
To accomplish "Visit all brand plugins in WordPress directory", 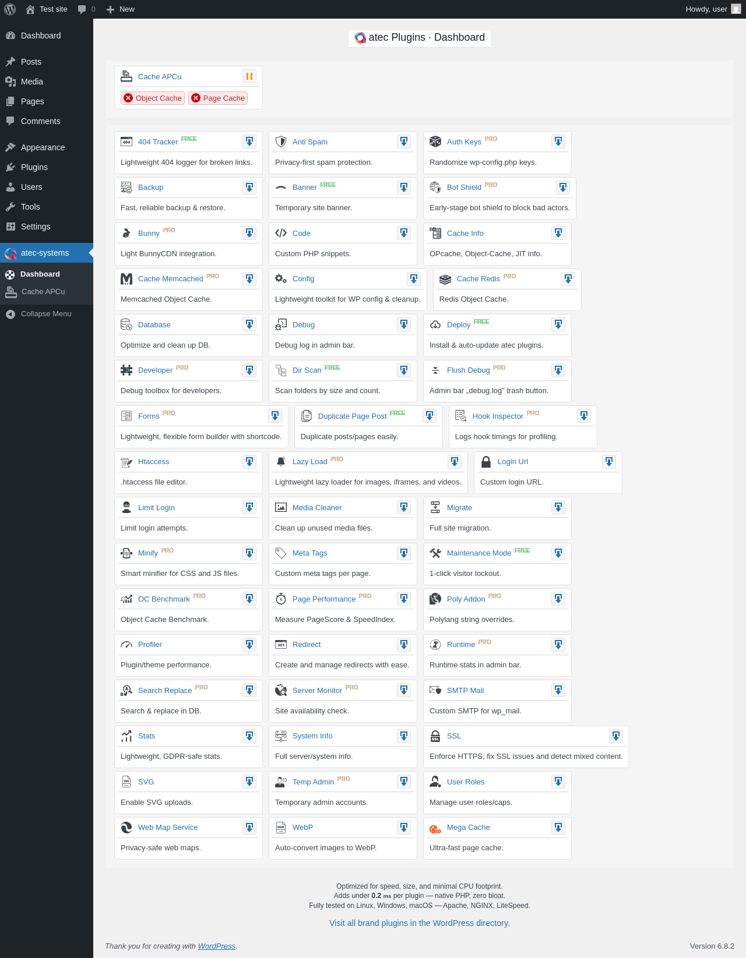I will pyautogui.click(x=420, y=923).
